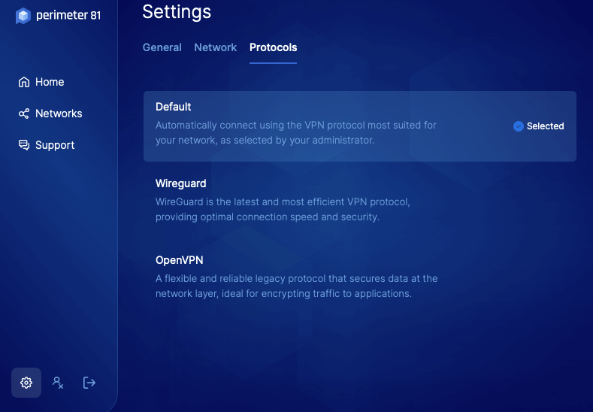Click the 'Selected' label text
The image size is (593, 412).
click(545, 126)
